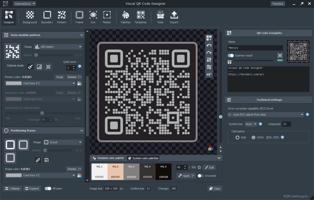Select the bottom-left positioning frame tile
Viewport: 314px width, 200px height.
(x=10, y=158)
